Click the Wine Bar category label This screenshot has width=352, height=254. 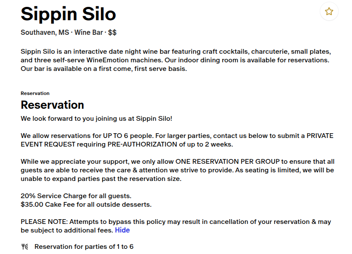coord(89,32)
